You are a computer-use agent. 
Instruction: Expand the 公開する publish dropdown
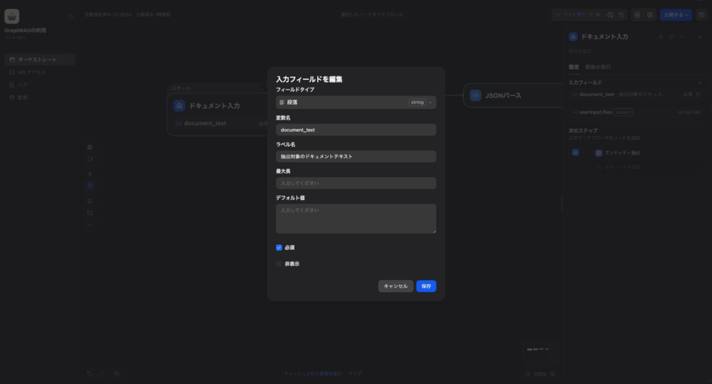coord(676,15)
